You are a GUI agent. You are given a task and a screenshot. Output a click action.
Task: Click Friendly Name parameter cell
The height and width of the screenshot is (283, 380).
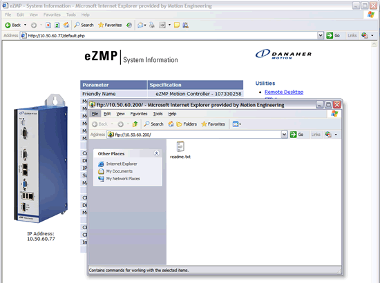coord(114,94)
